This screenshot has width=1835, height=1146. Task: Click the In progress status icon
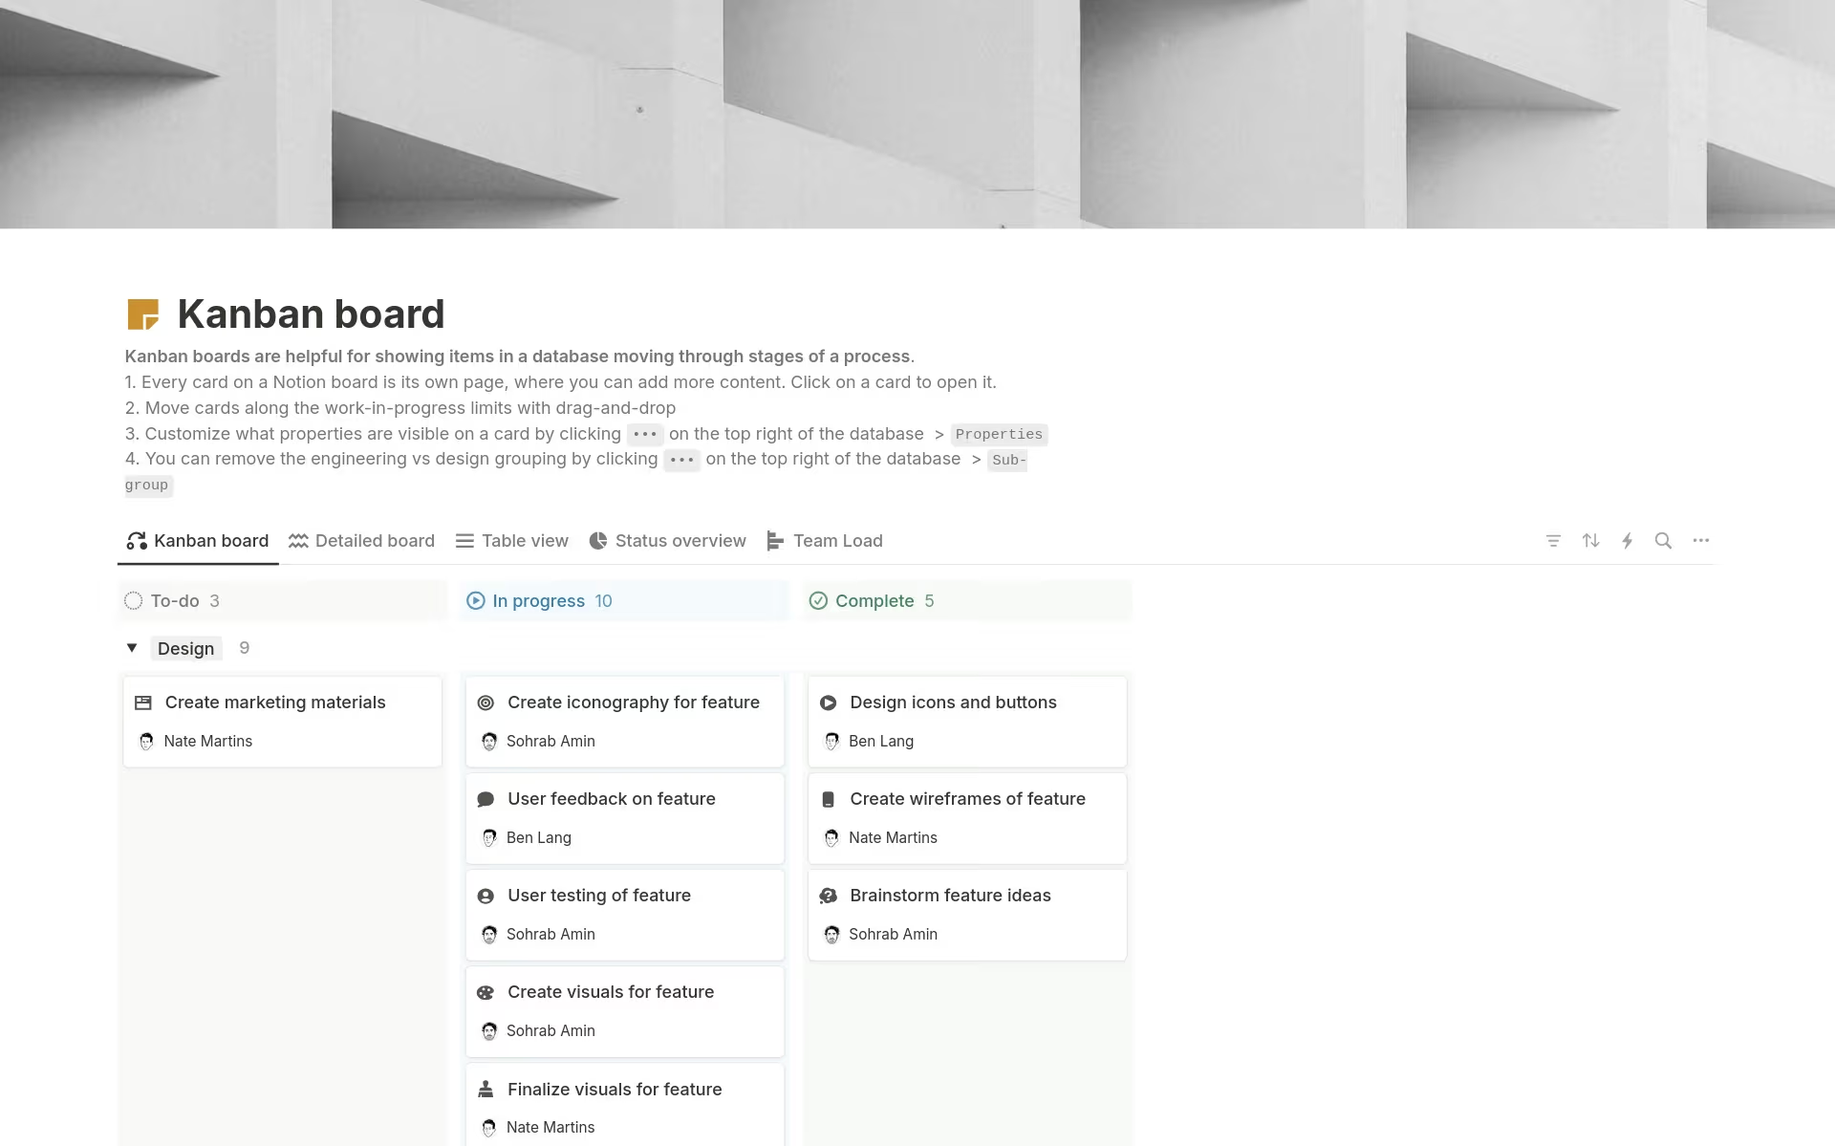tap(475, 600)
